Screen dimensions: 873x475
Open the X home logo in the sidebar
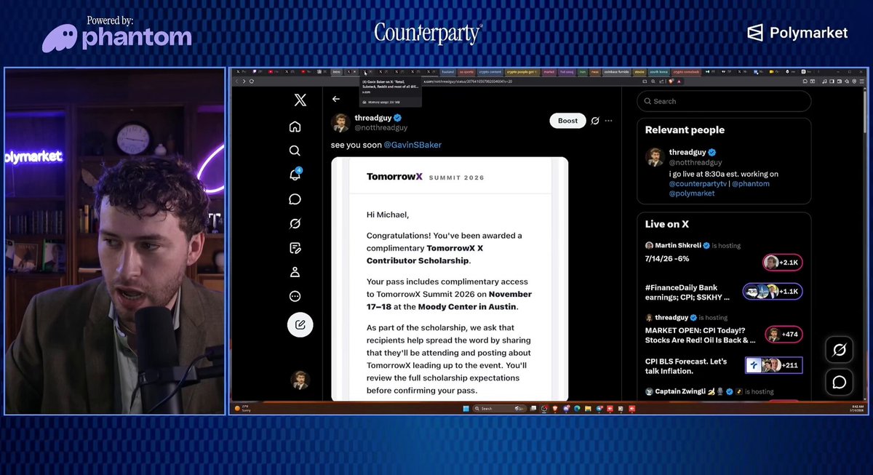click(300, 100)
